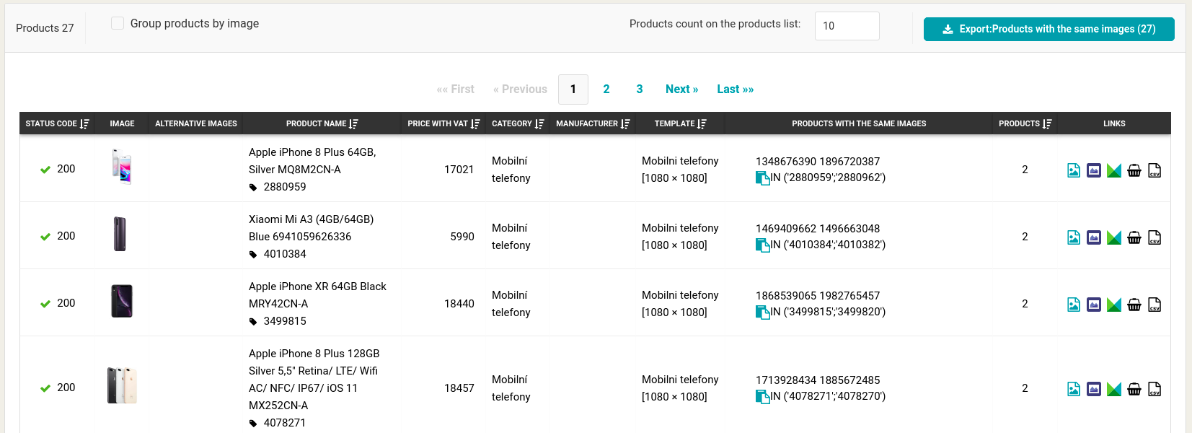This screenshot has height=433, width=1192.
Task: Download CSV for the iPhone XR row
Action: [1155, 305]
